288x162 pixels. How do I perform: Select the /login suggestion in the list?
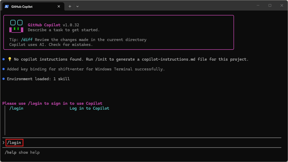[x=16, y=108]
